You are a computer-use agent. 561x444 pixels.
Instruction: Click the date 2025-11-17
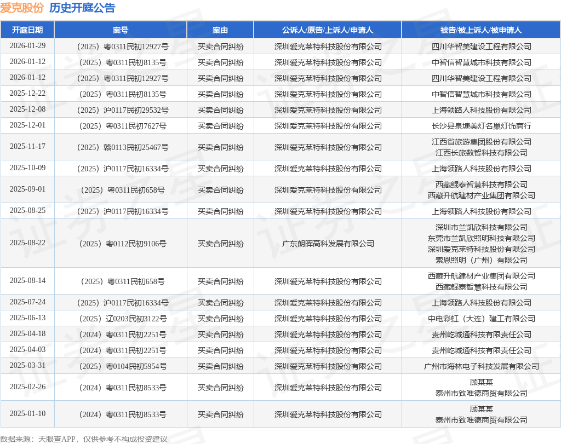pyautogui.click(x=27, y=147)
